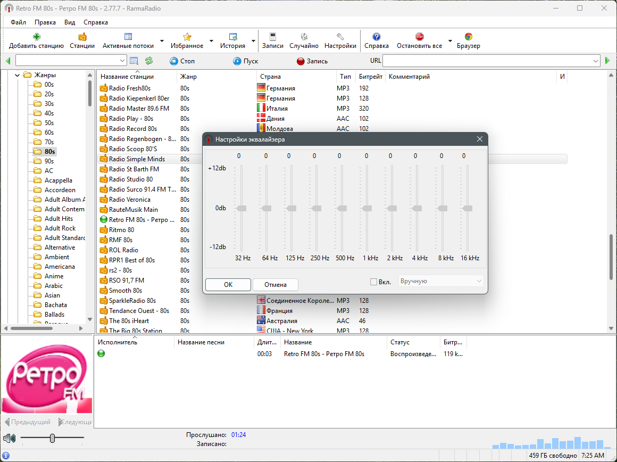
Task: Open Активные потоки in the toolbar
Action: [128, 37]
